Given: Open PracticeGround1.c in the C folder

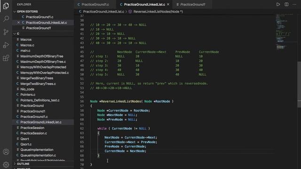Looking at the screenshot, I should coord(34,117).
